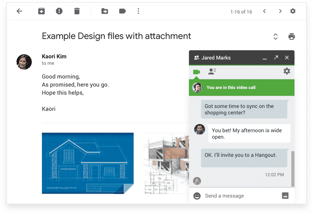
Task: Click 'Got some time to sync' message
Action: tap(244, 109)
